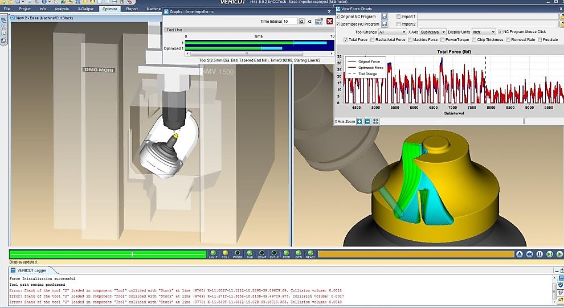Enable the Import 1 checkbox
Viewport: 564px width, 308px height.
coord(398,17)
